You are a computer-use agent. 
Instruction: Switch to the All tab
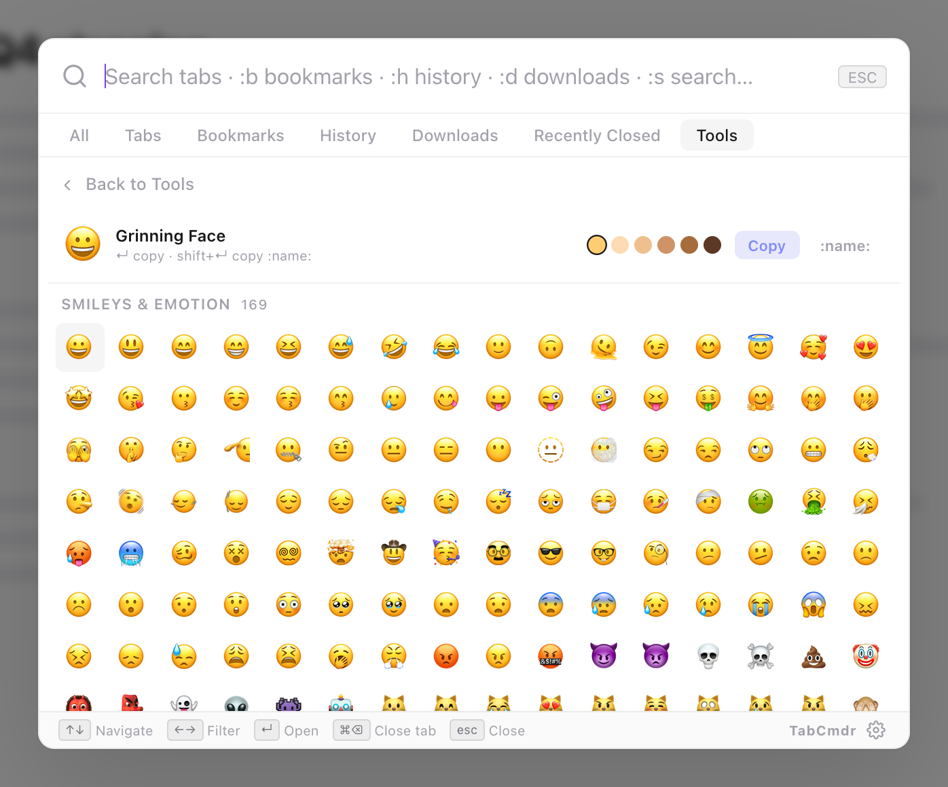coord(79,136)
